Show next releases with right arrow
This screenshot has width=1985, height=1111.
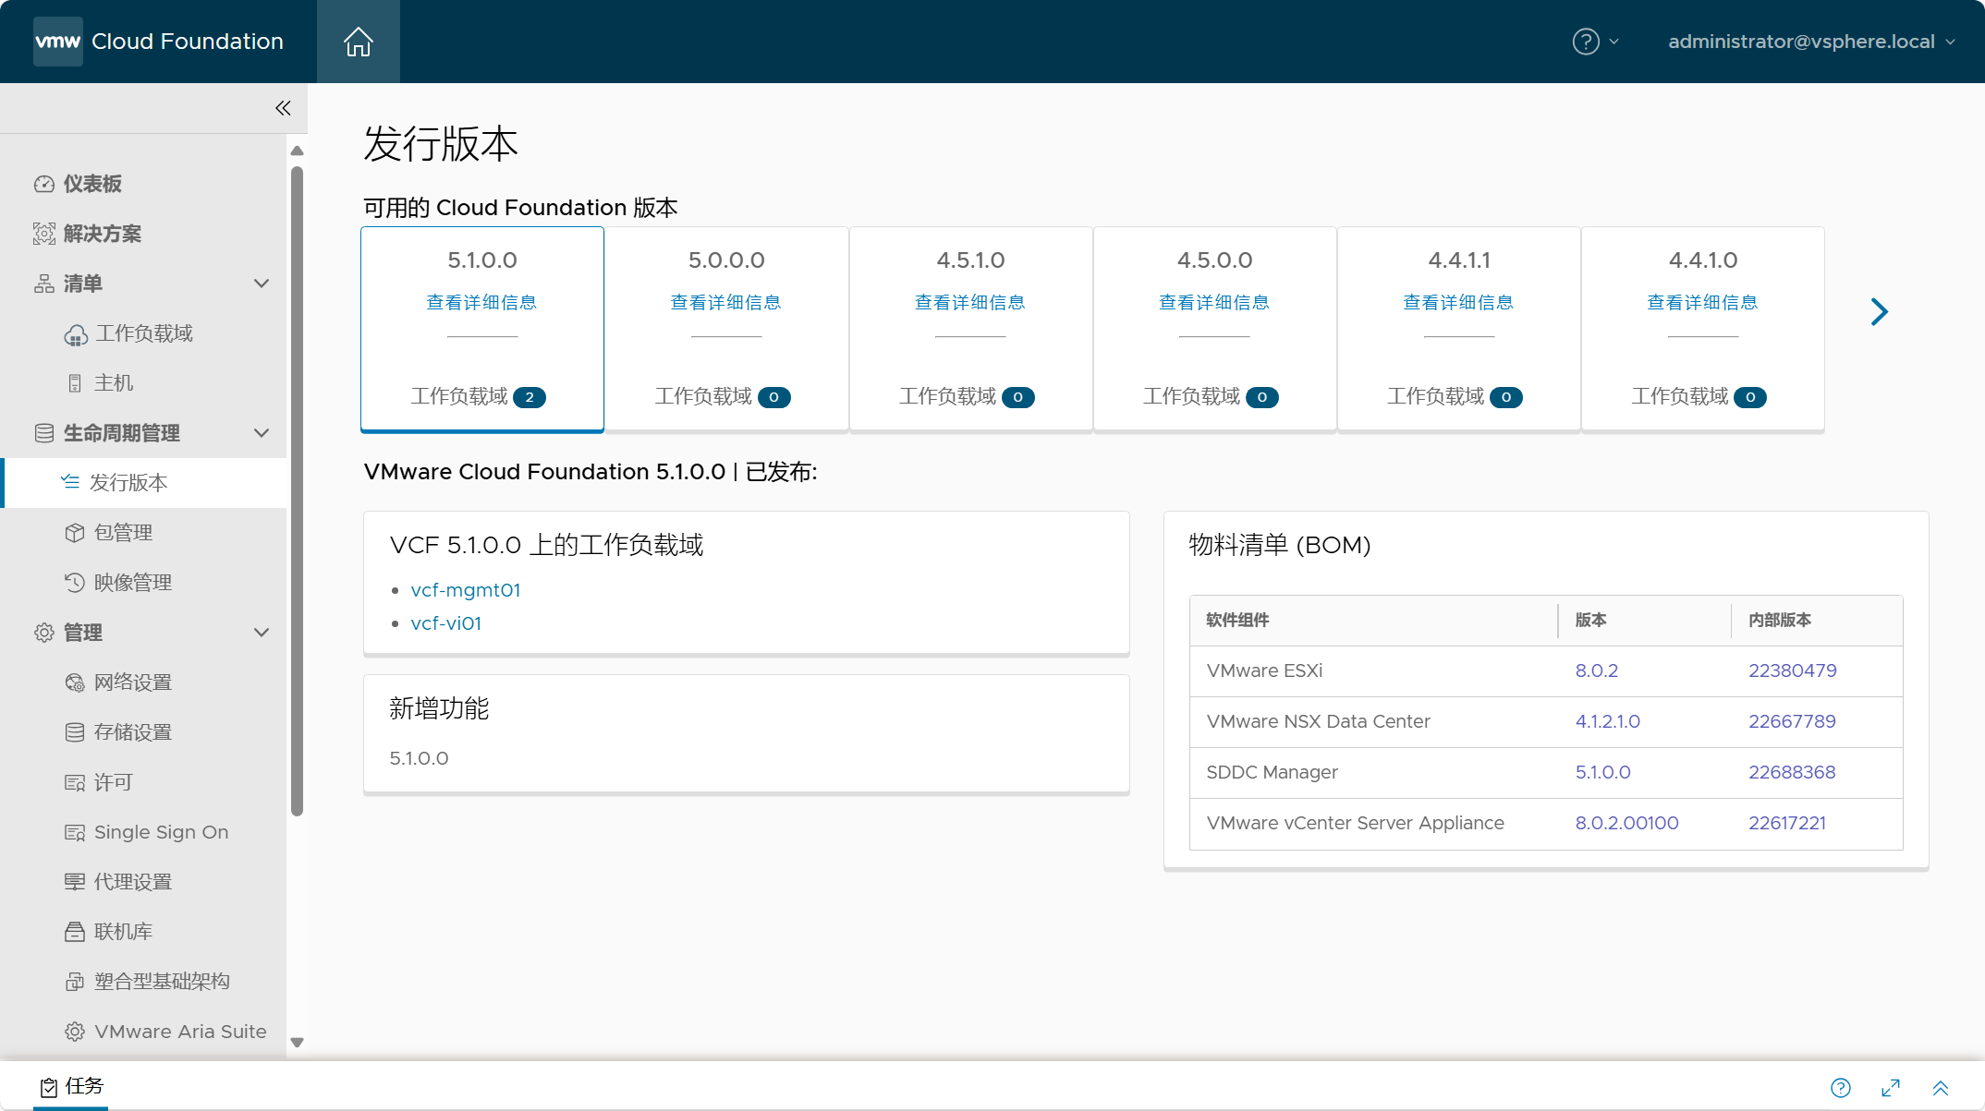[1879, 311]
